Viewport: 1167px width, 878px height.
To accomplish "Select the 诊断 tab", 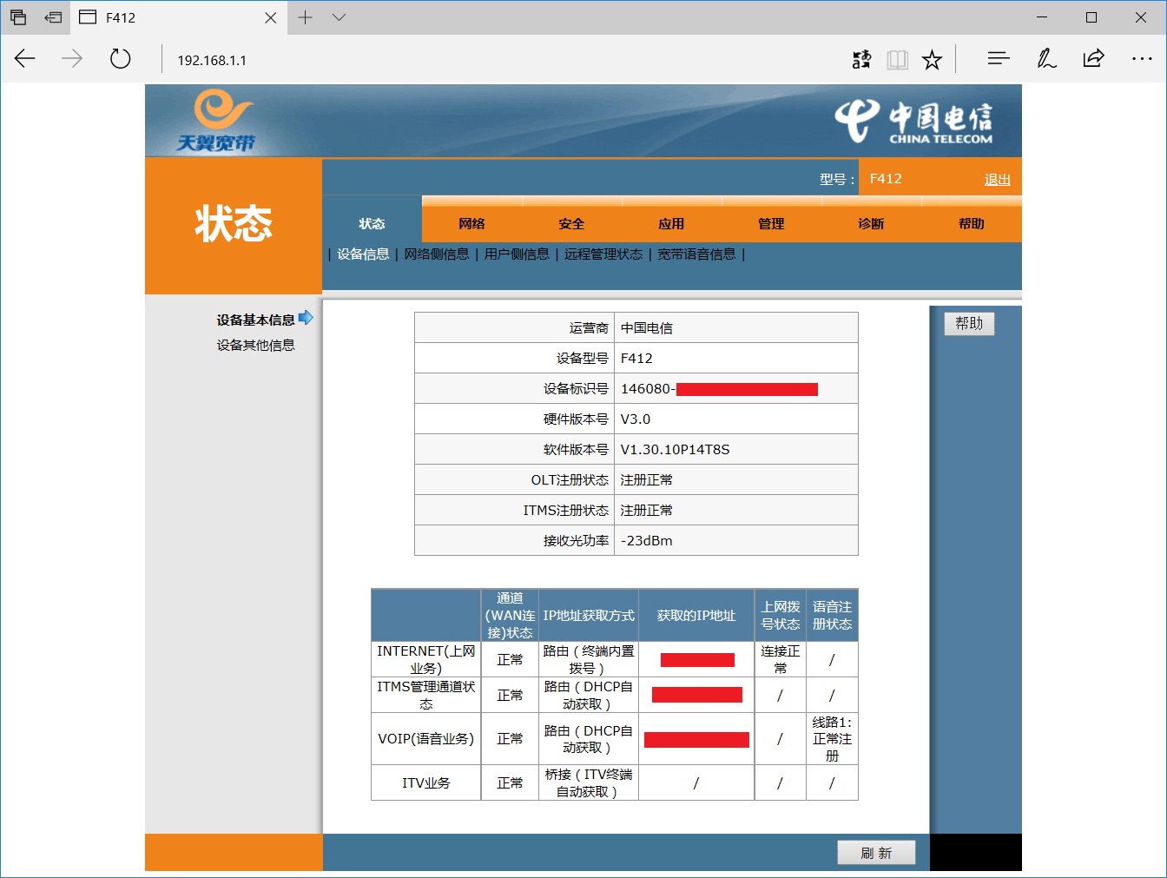I will [871, 223].
